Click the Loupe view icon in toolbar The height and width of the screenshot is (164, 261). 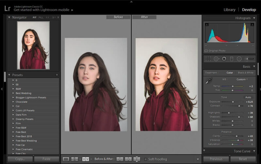click(x=66, y=159)
